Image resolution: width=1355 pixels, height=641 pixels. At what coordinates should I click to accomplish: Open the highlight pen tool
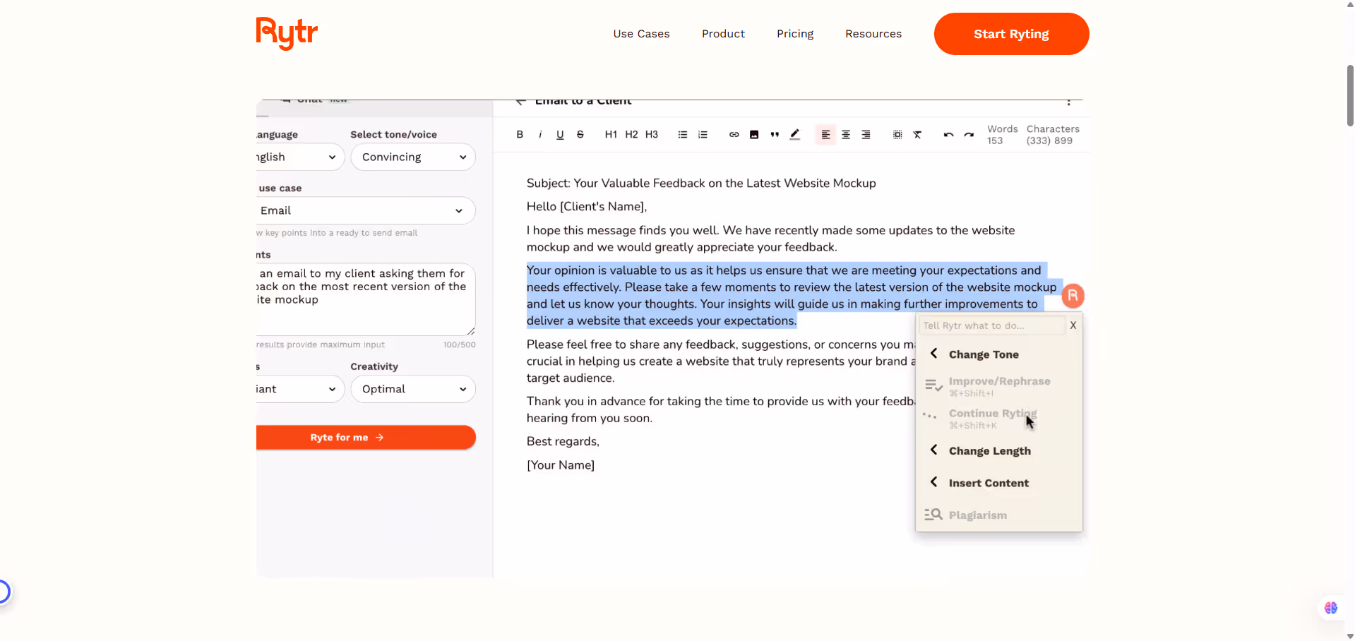tap(795, 134)
